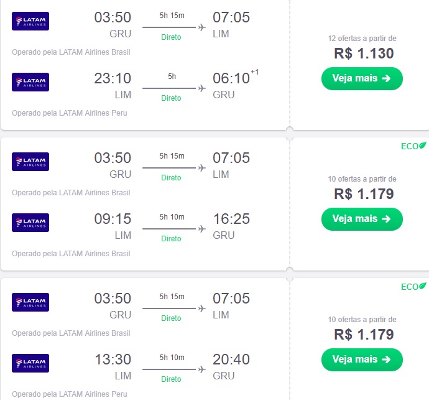Click the airplane icon before the 20:40 arrival
The width and height of the screenshot is (429, 403).
coord(201,369)
